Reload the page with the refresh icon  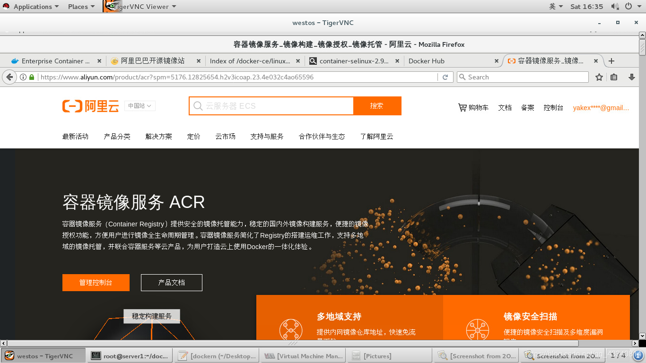click(x=445, y=77)
